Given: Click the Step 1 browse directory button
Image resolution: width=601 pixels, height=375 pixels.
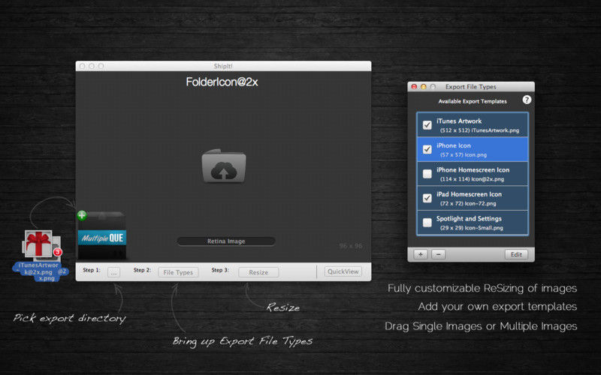Looking at the screenshot, I should [x=114, y=272].
